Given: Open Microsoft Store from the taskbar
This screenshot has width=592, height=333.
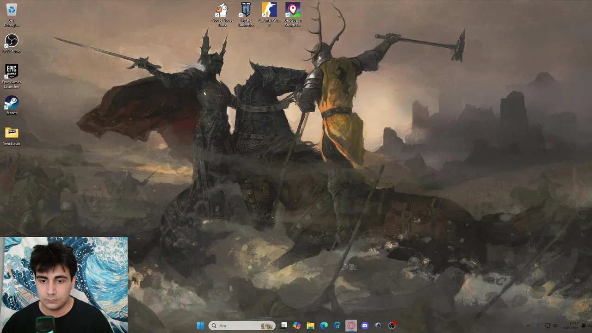Looking at the screenshot, I should tap(338, 326).
